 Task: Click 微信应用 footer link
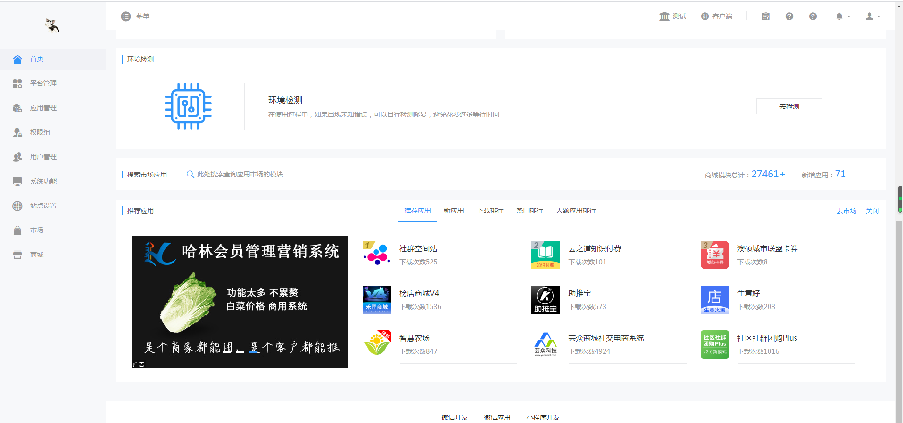click(x=497, y=417)
